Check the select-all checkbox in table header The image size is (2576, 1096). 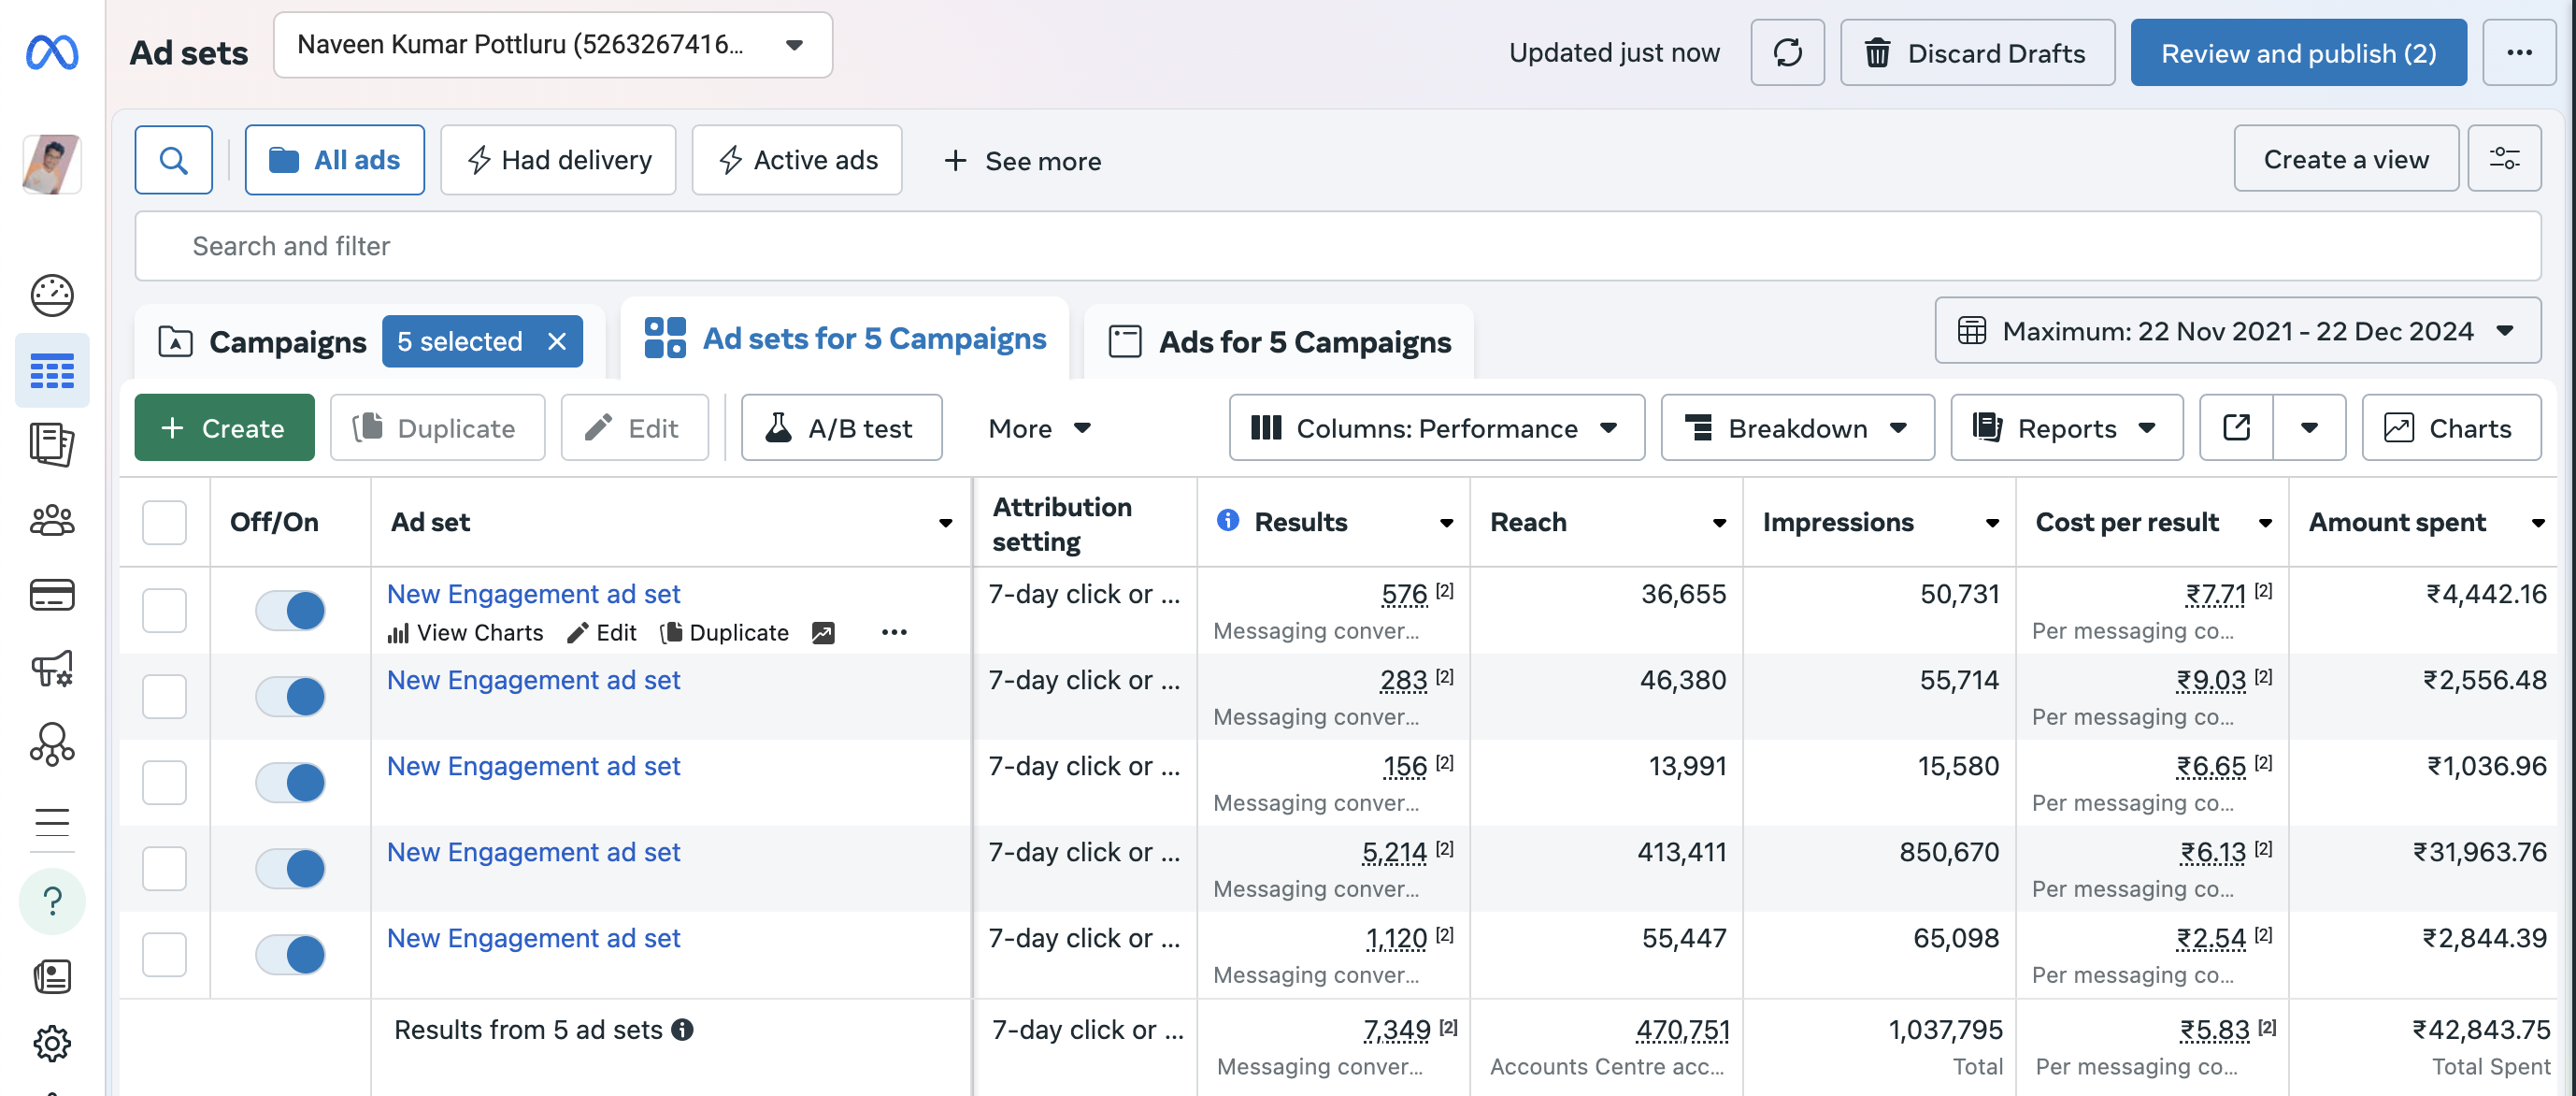coord(164,523)
